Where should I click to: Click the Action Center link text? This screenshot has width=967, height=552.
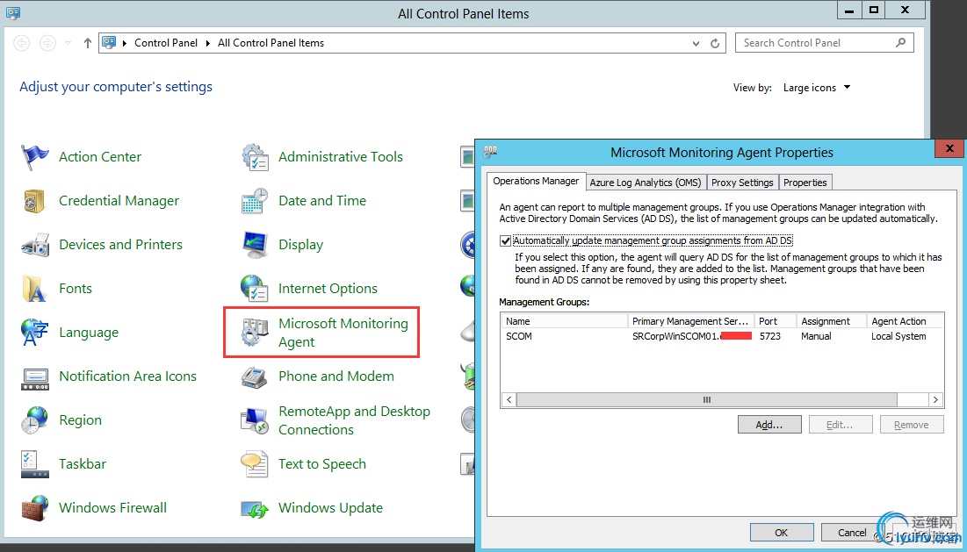click(100, 157)
